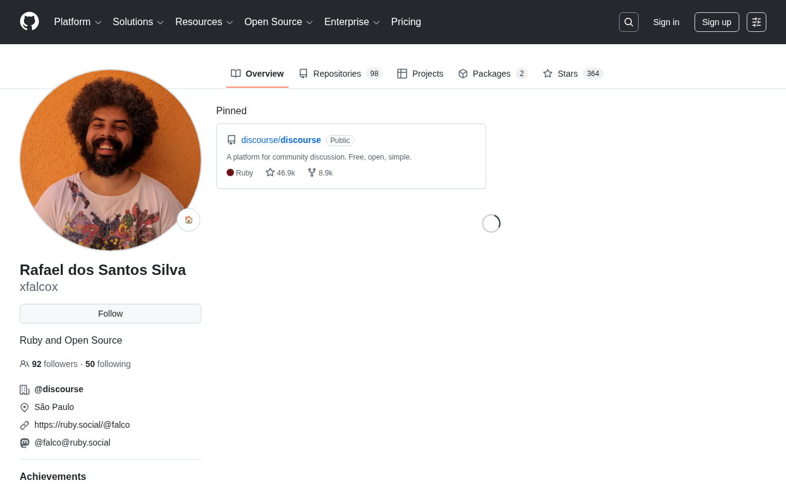Click the Mastodon icon

25,443
